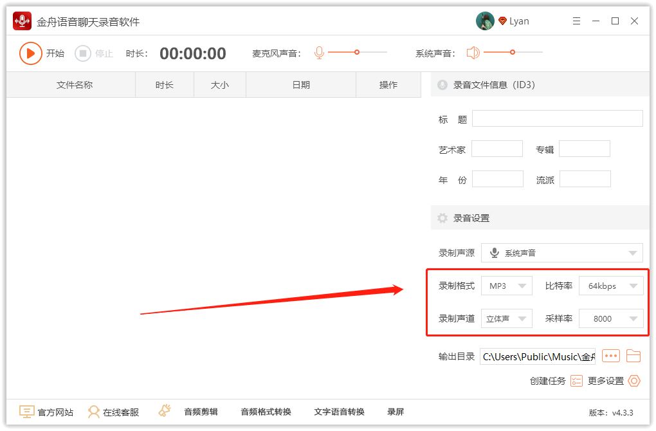Adjust the microphone volume slider
Viewport: 656px width, 431px height.
coord(357,52)
